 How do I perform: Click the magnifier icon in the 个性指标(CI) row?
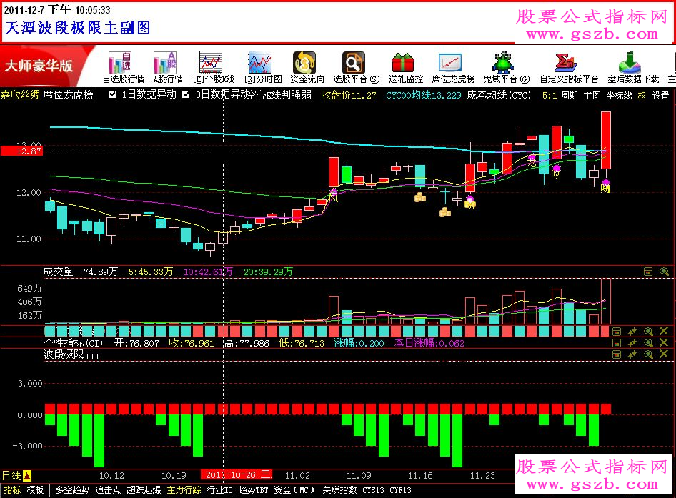click(x=648, y=343)
